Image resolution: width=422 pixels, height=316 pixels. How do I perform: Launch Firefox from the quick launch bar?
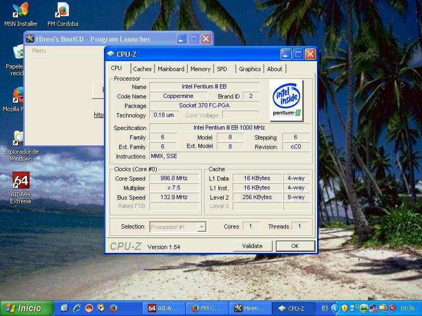[113, 308]
